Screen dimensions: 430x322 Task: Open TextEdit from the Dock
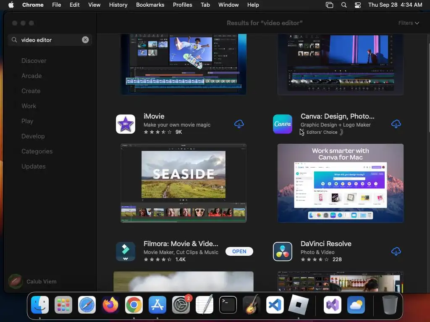pyautogui.click(x=205, y=305)
